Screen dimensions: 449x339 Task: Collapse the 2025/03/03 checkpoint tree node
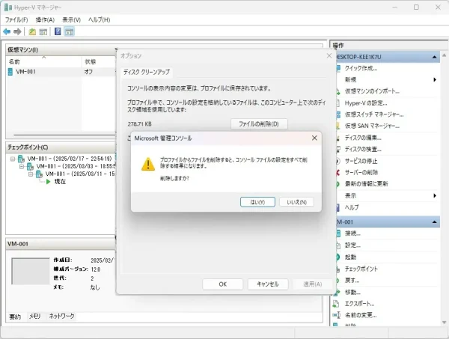22,166
